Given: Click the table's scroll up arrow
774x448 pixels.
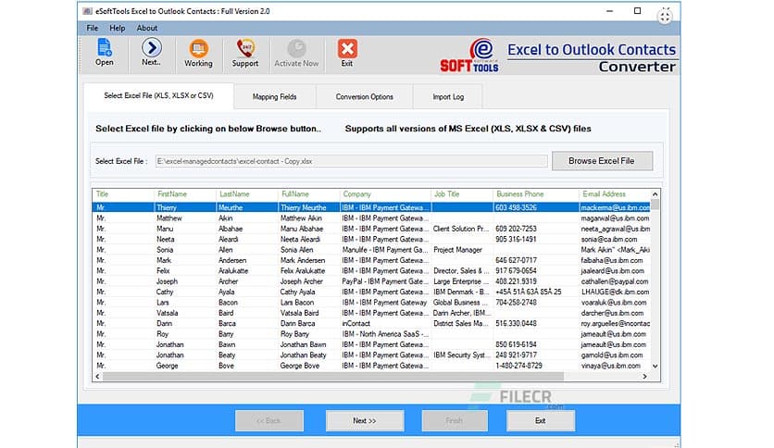Looking at the screenshot, I should (x=655, y=194).
